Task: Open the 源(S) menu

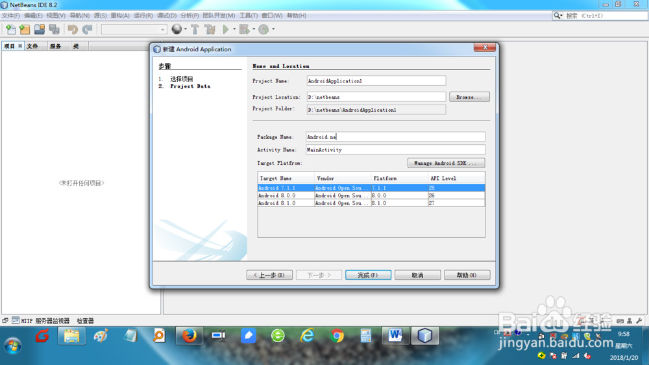Action: 100,16
